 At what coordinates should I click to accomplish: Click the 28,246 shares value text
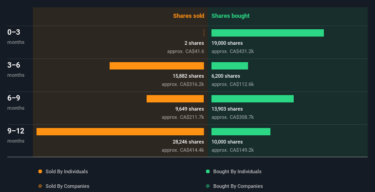coord(188,142)
